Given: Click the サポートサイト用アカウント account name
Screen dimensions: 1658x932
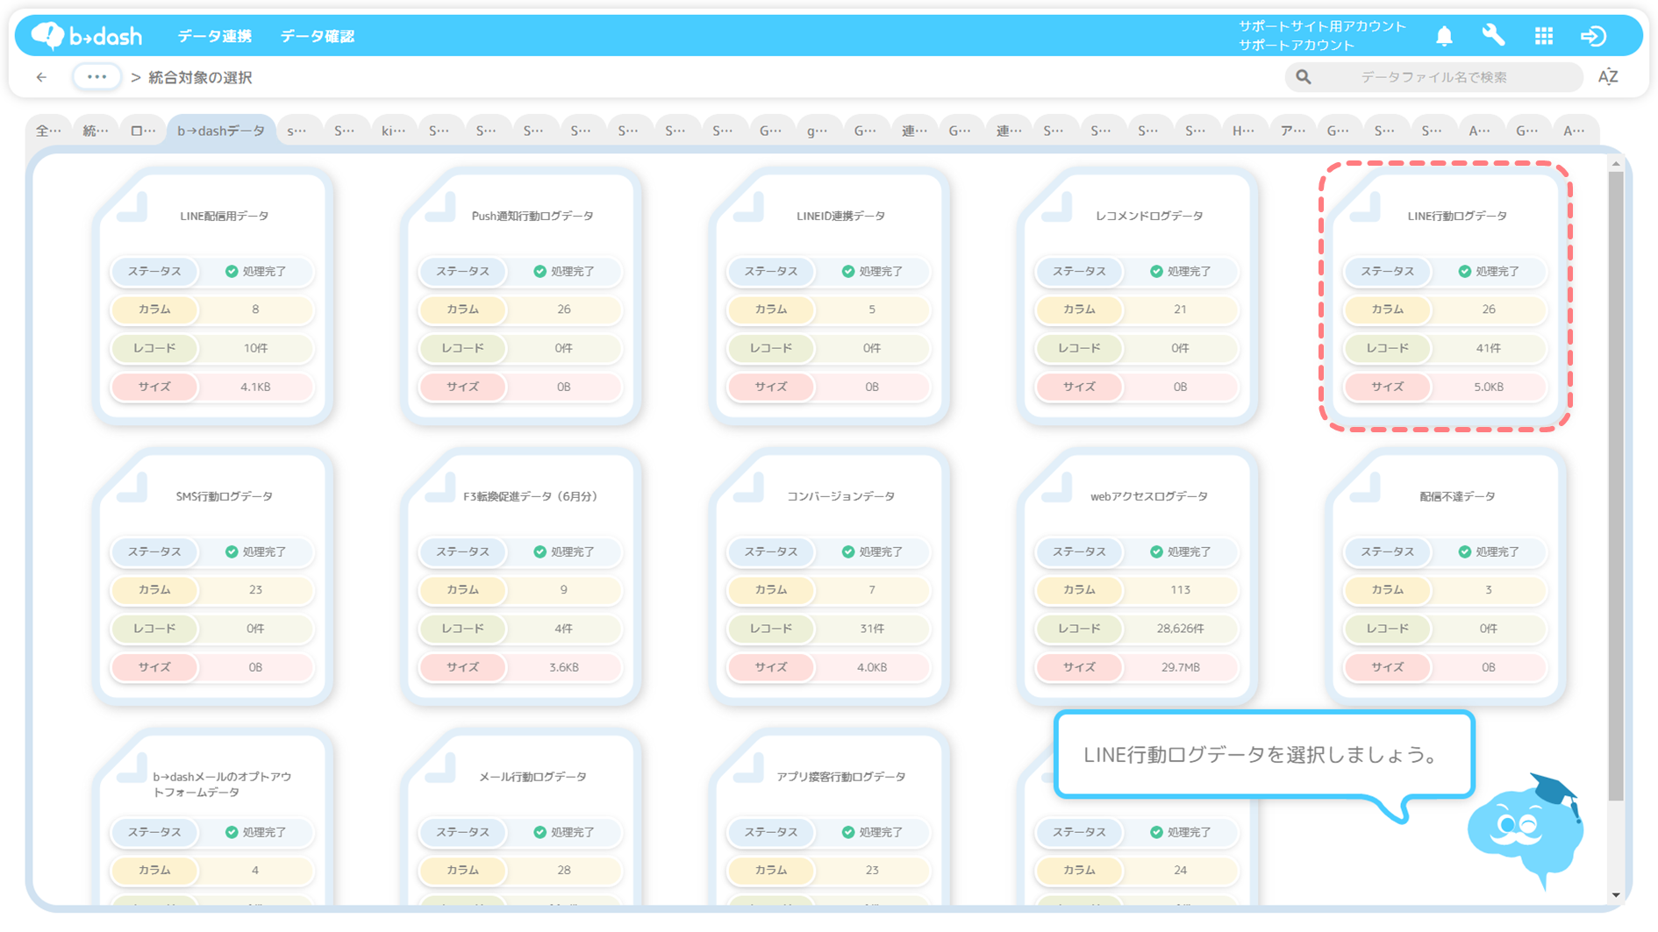Looking at the screenshot, I should 1322,26.
